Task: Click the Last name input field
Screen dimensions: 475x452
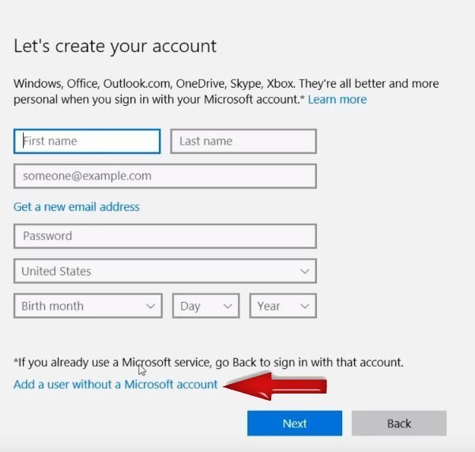Action: (243, 141)
